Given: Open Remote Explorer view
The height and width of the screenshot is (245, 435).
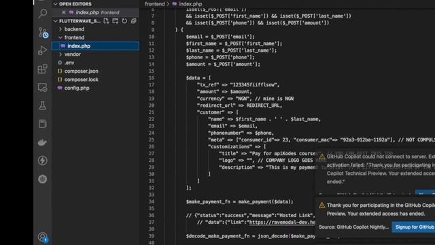Looking at the screenshot, I should click(x=42, y=87).
